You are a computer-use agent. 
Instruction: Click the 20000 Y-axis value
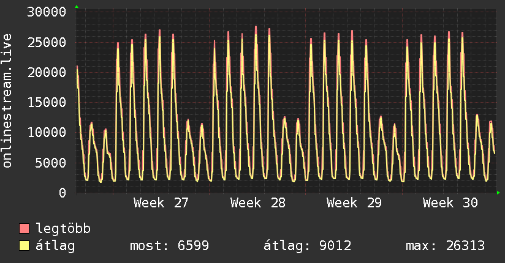47,72
